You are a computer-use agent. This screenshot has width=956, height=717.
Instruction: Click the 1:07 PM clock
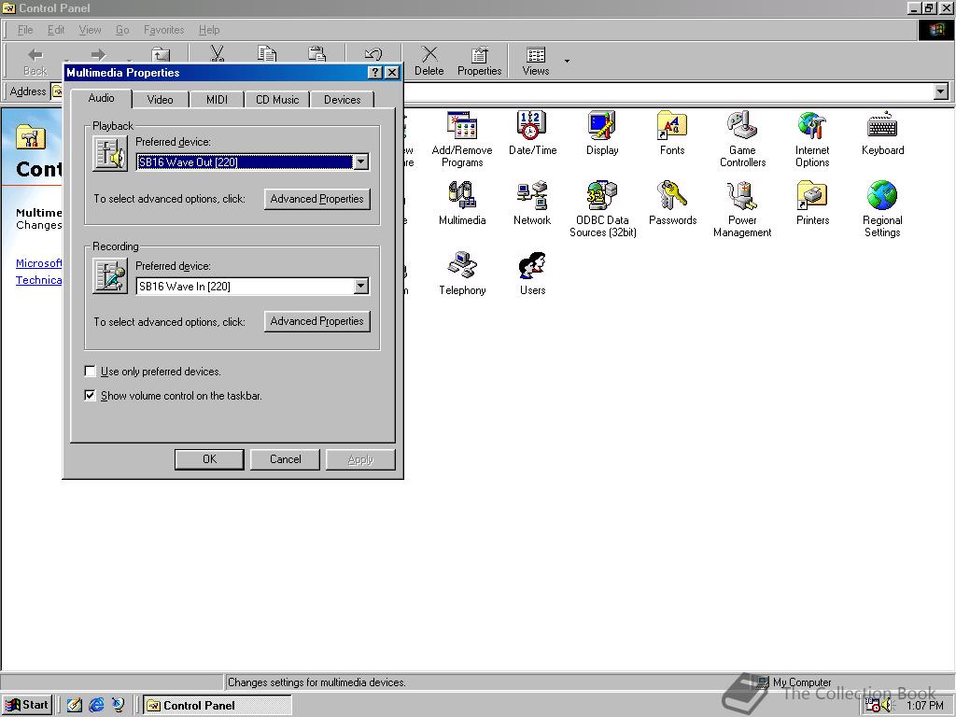924,706
